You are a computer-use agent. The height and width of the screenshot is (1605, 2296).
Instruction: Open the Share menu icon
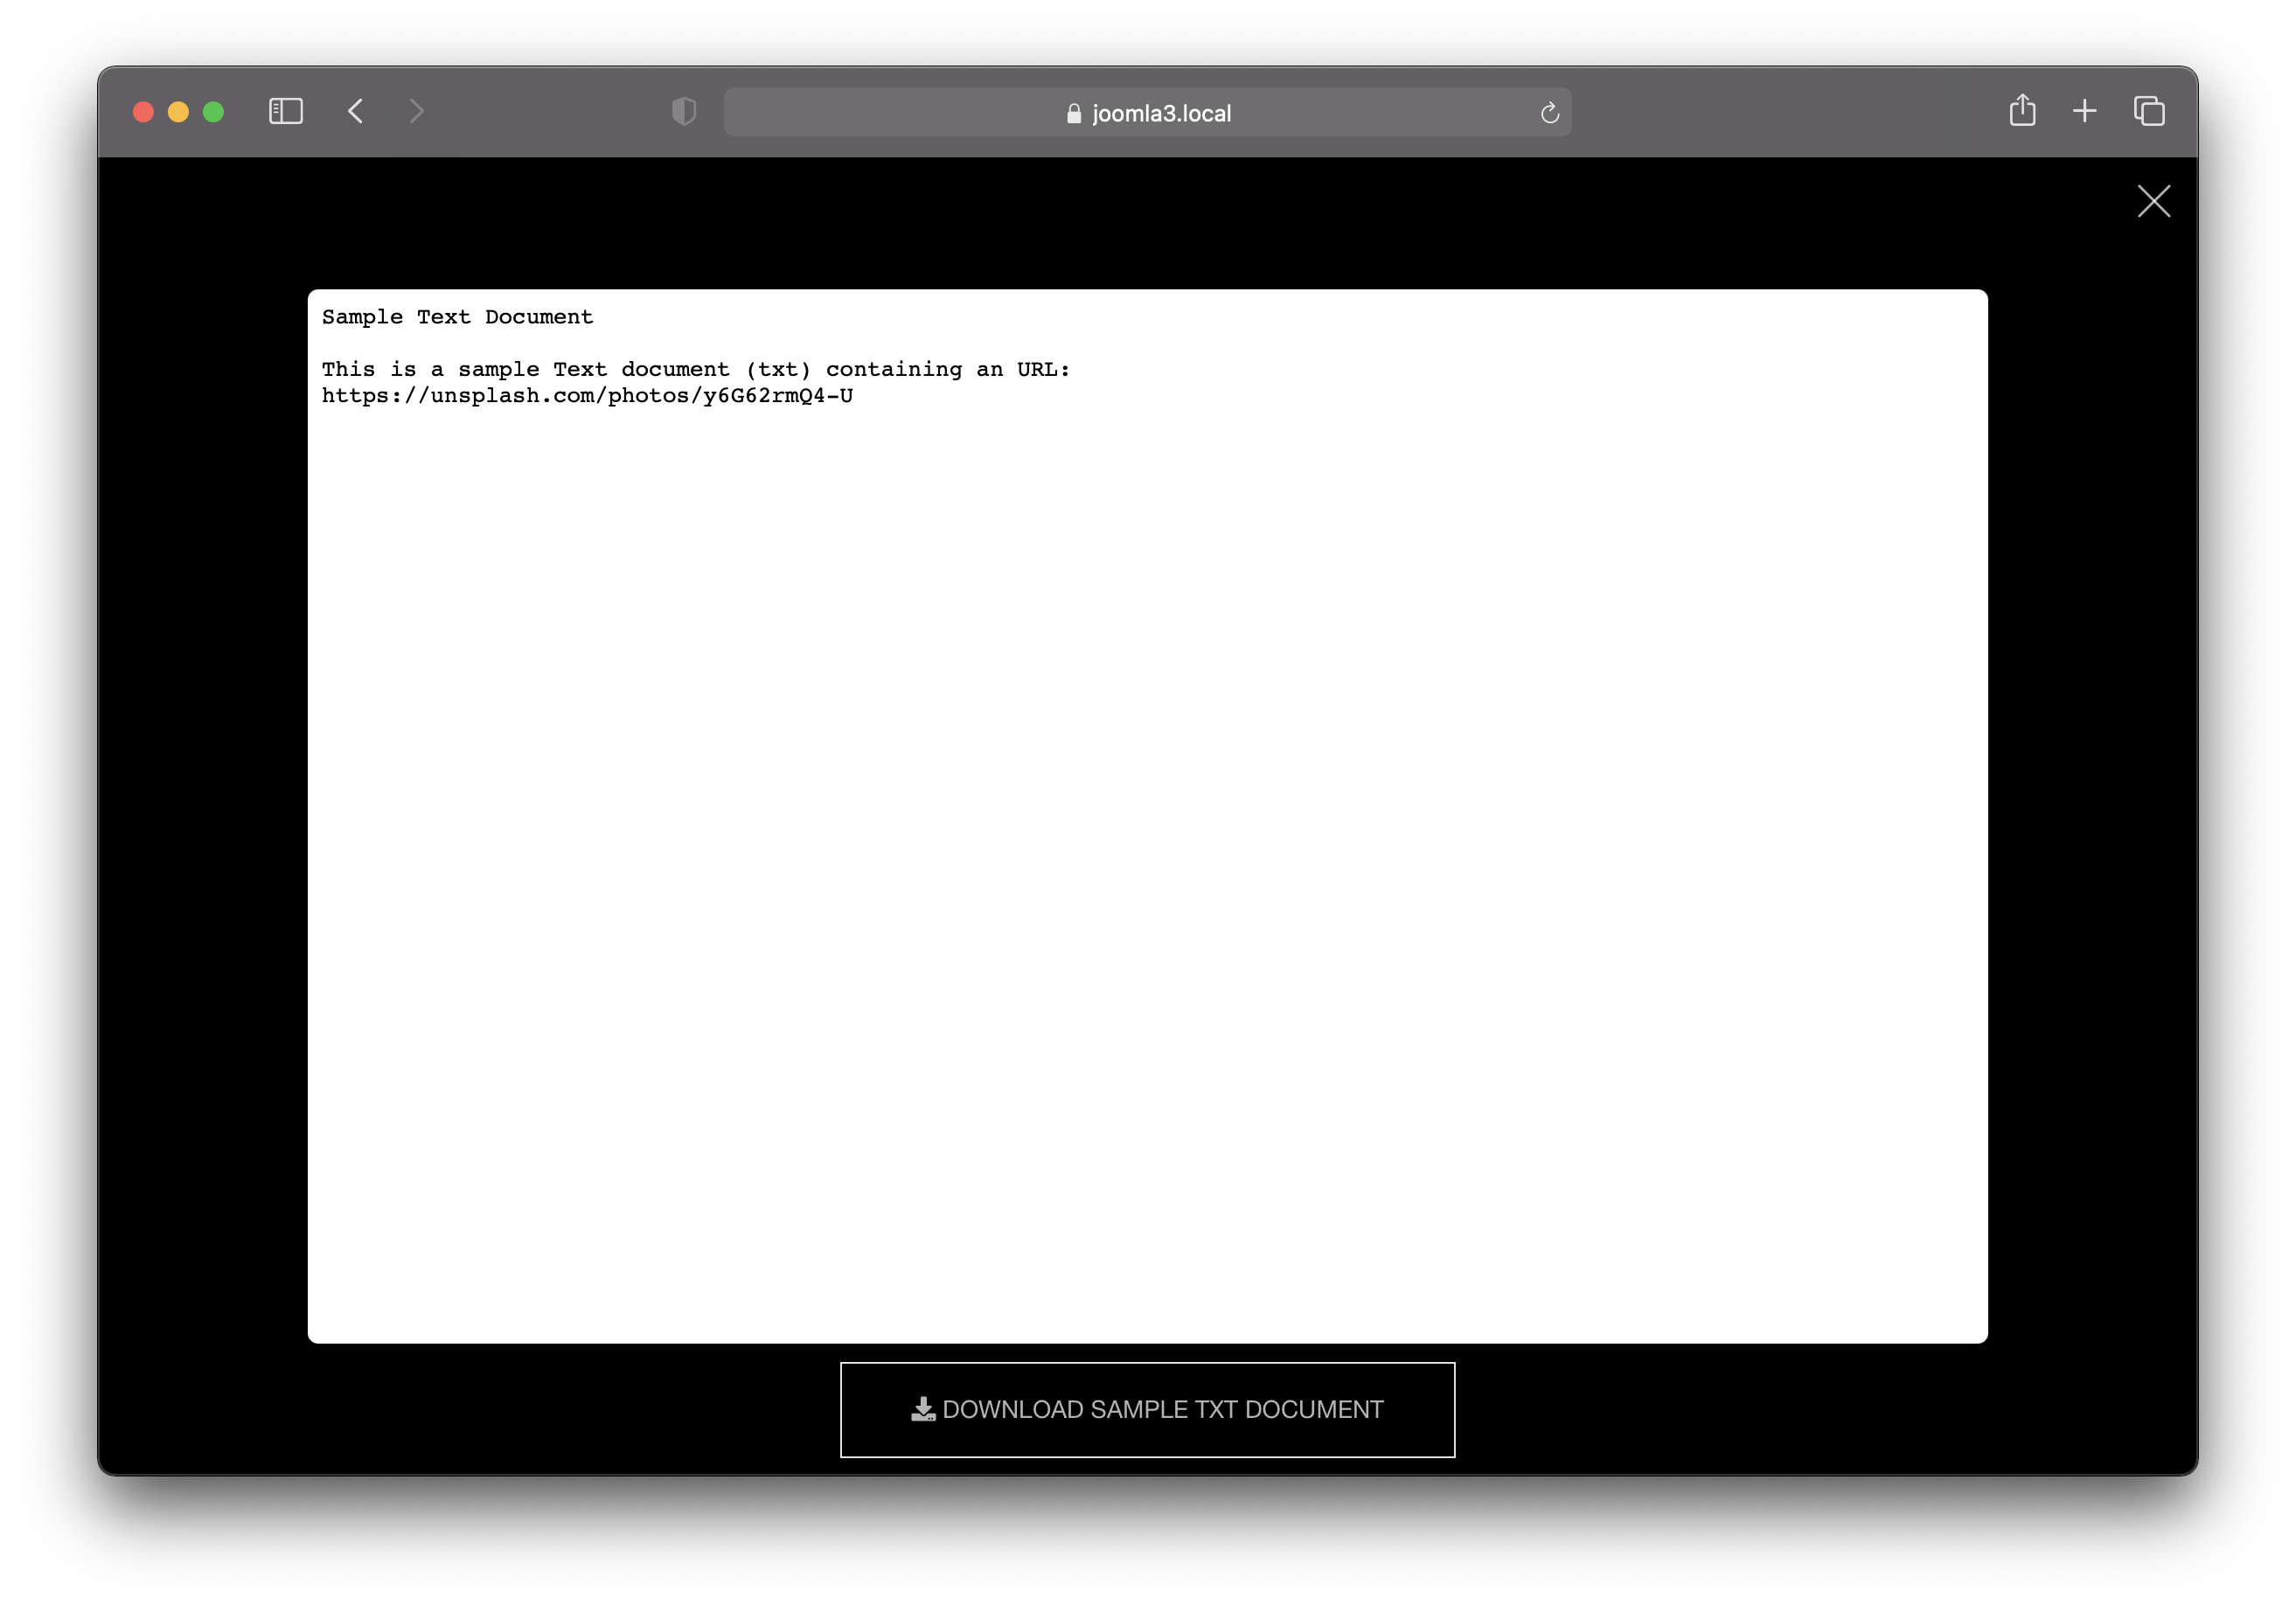click(x=2023, y=110)
